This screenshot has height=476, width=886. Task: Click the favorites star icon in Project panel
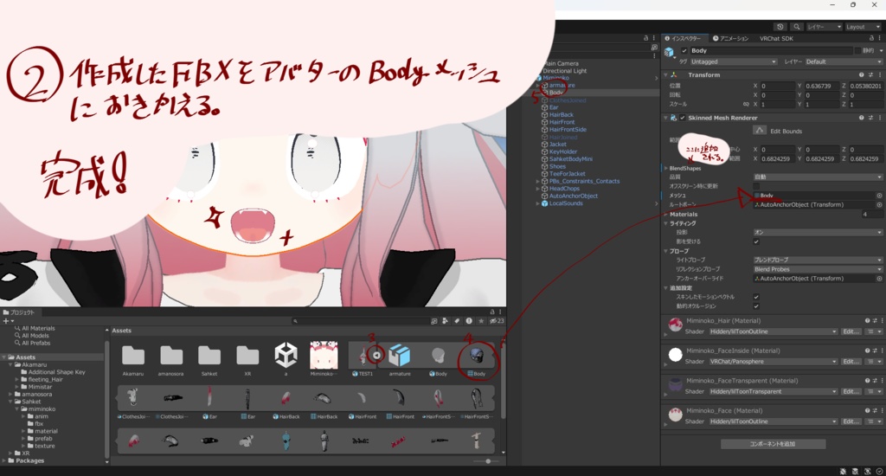(x=481, y=321)
